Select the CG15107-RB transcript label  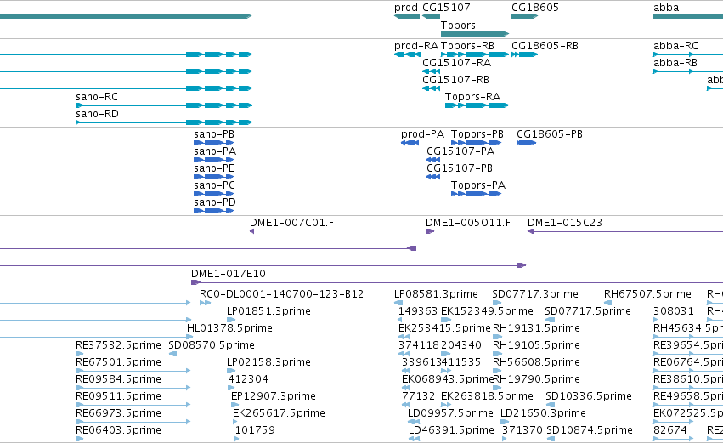click(x=455, y=80)
